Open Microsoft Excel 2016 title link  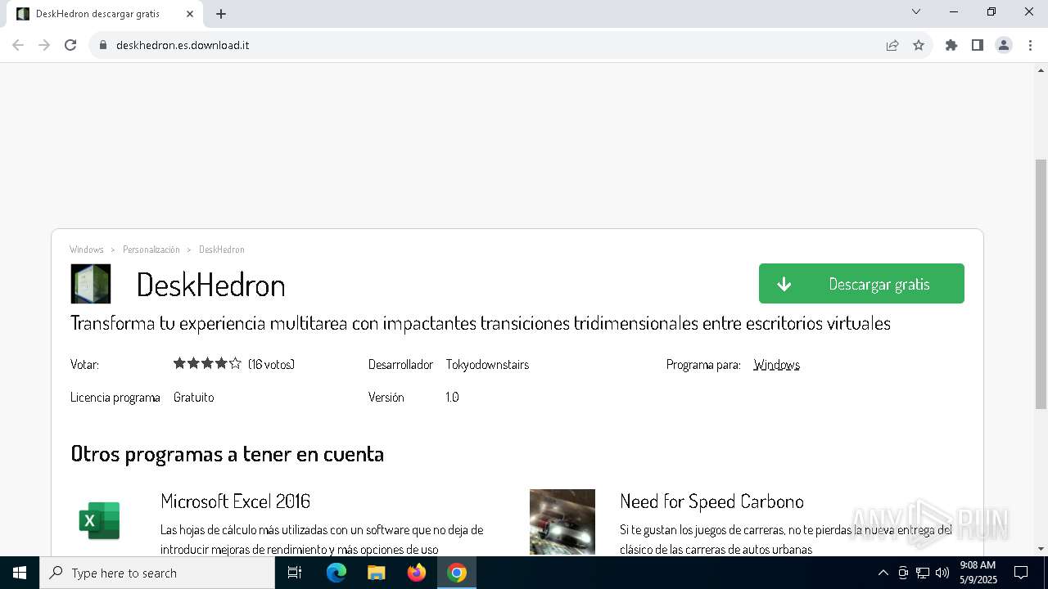[236, 501]
